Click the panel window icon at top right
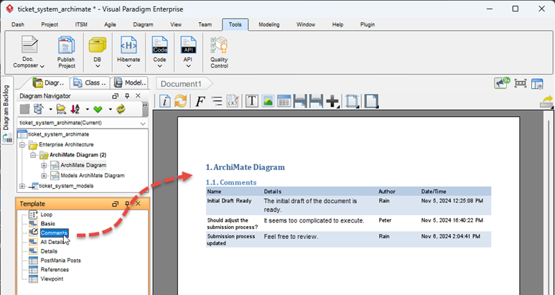The width and height of the screenshot is (555, 295). point(537,83)
